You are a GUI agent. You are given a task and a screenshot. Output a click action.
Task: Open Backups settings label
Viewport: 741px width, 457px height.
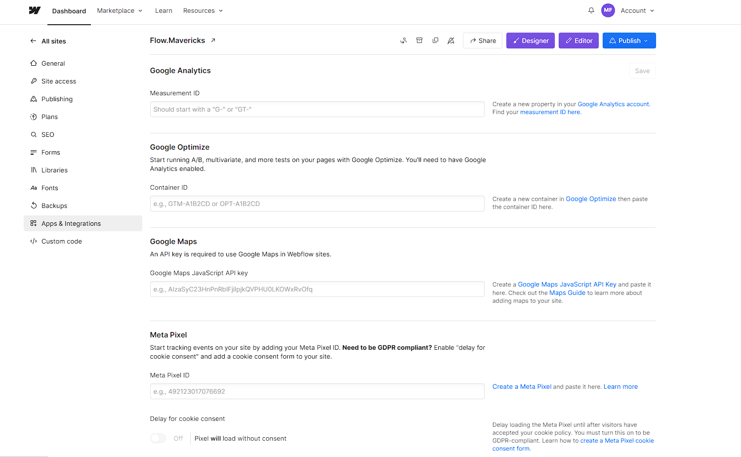coord(54,206)
